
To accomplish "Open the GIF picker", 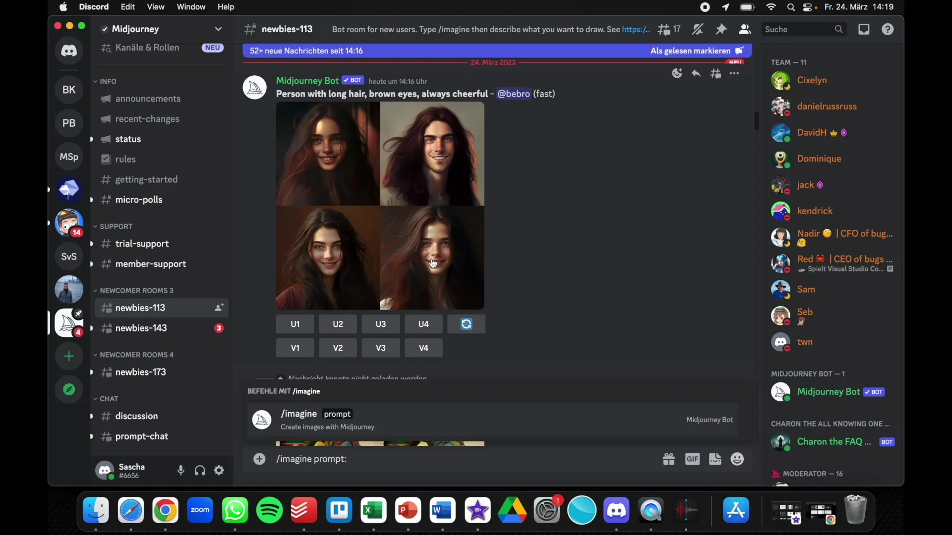I will tap(693, 460).
